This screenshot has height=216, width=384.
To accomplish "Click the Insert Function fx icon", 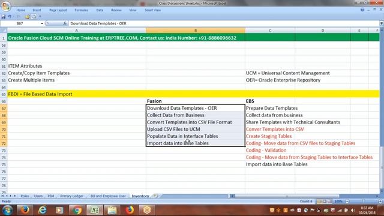I will (65, 23).
